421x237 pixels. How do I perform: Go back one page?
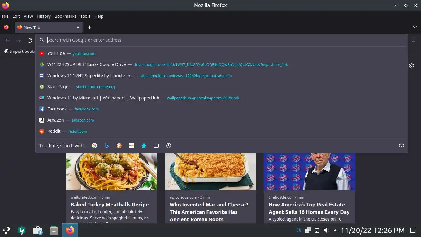pyautogui.click(x=7, y=40)
